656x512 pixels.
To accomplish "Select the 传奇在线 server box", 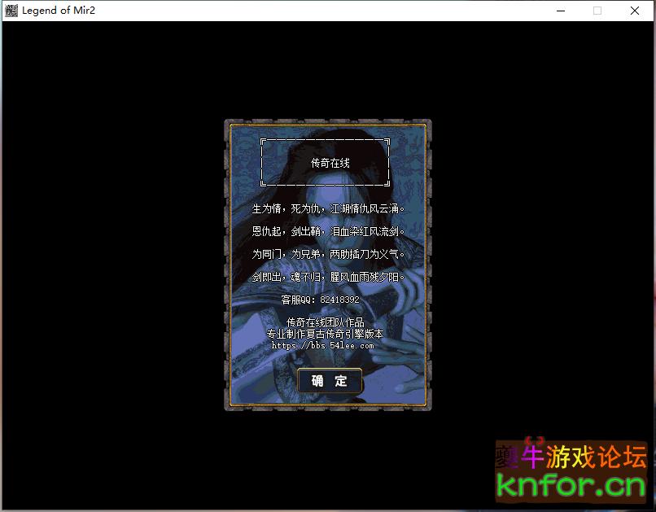I will (325, 162).
